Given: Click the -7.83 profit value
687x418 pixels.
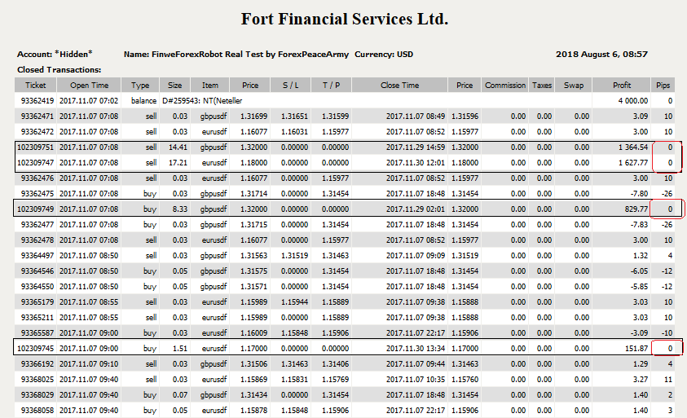Looking at the screenshot, I should [x=639, y=225].
